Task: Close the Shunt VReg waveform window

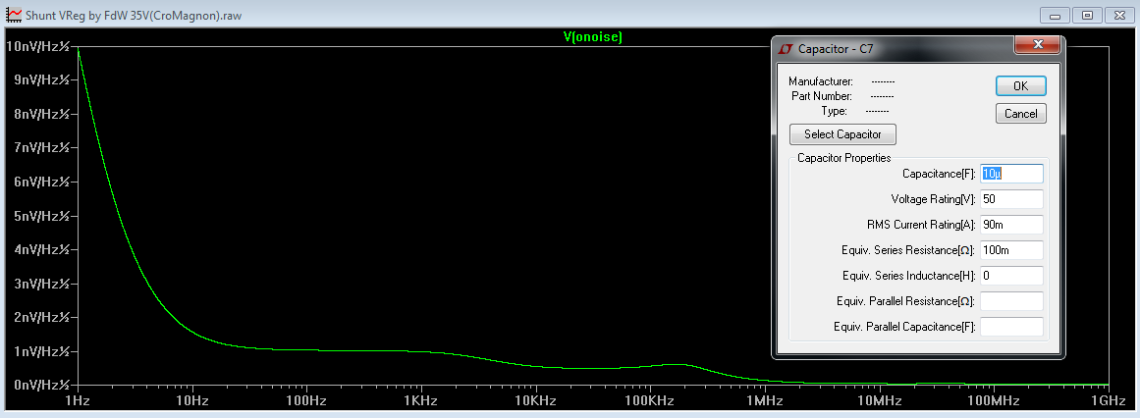Action: click(1119, 15)
